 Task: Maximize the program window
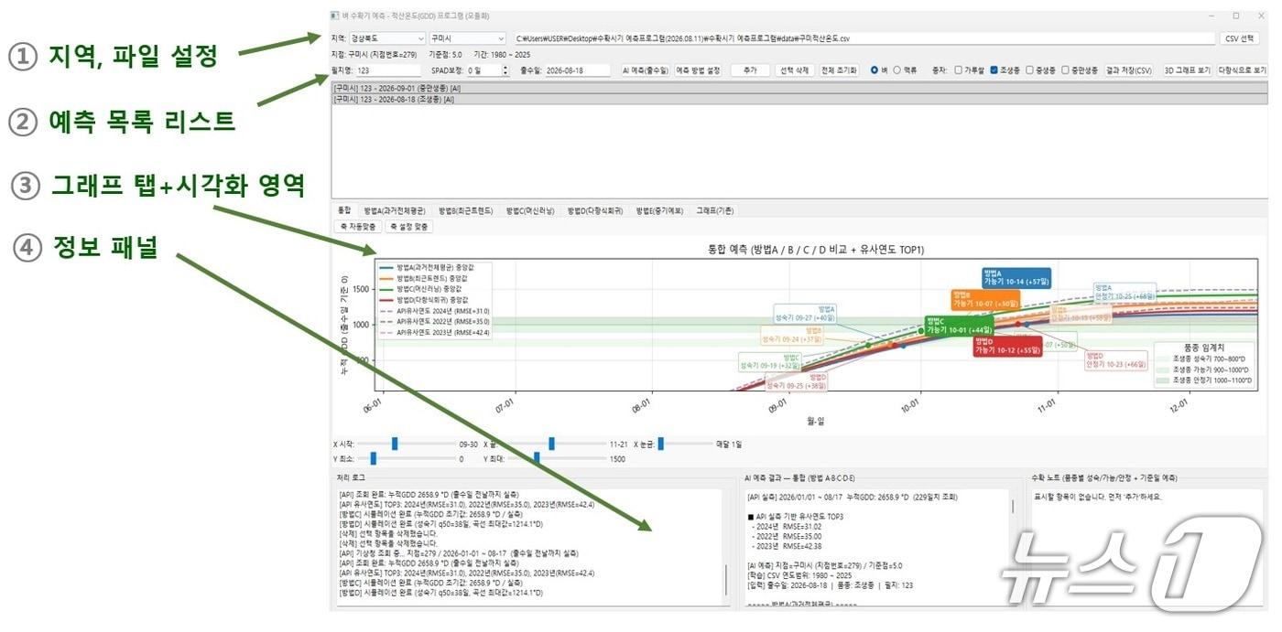(1235, 16)
